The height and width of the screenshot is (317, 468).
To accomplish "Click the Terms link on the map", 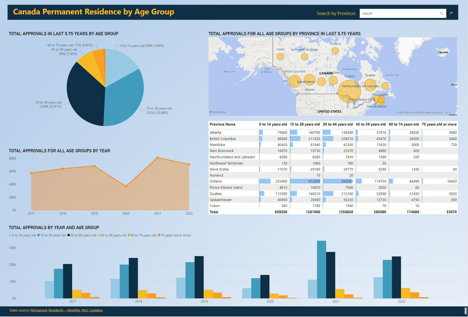I will click(448, 112).
